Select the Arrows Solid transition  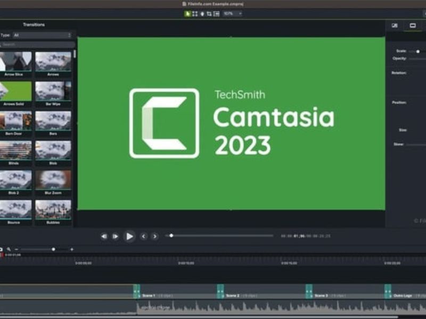pos(15,94)
